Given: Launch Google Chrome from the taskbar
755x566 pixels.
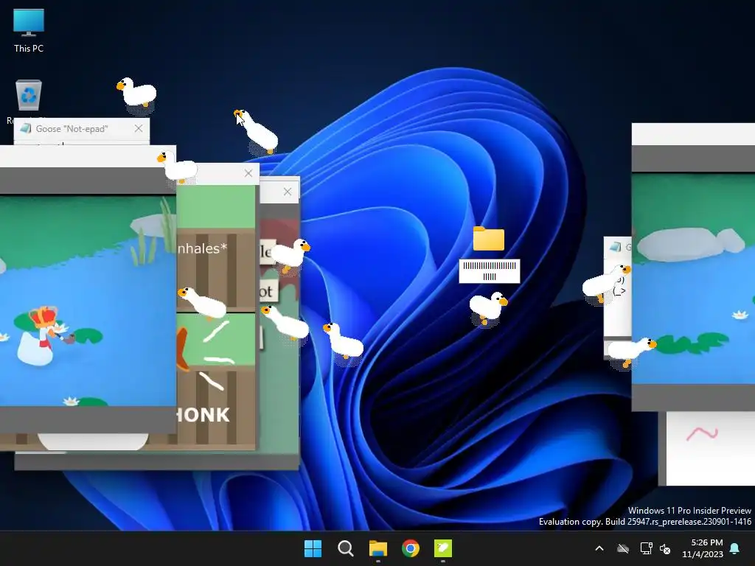Looking at the screenshot, I should pyautogui.click(x=411, y=548).
